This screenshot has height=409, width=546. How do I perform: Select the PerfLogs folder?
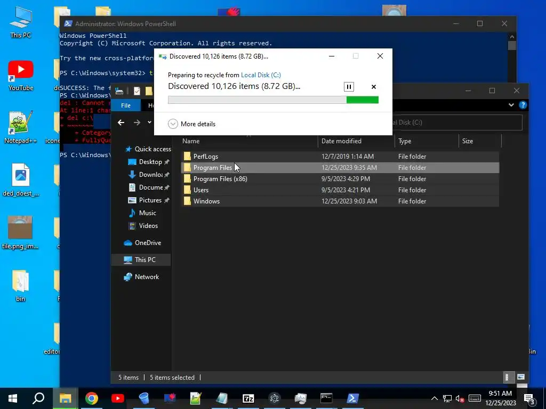[340, 157]
